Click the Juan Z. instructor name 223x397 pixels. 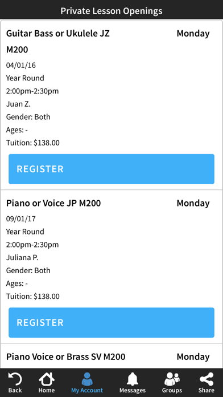(18, 104)
